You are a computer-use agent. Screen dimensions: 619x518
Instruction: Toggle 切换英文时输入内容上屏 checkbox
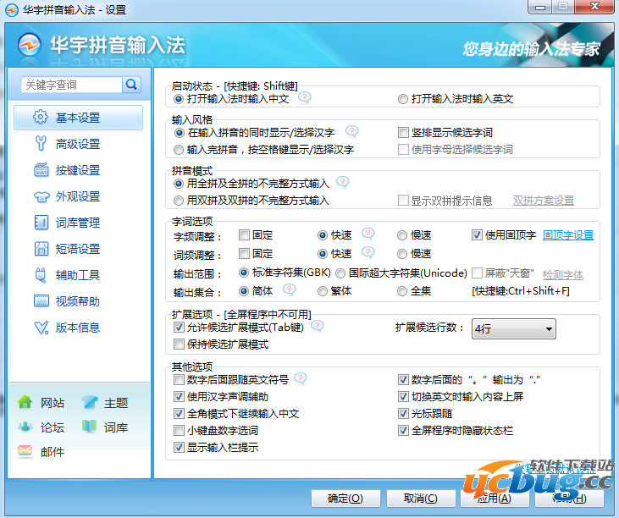tap(403, 396)
